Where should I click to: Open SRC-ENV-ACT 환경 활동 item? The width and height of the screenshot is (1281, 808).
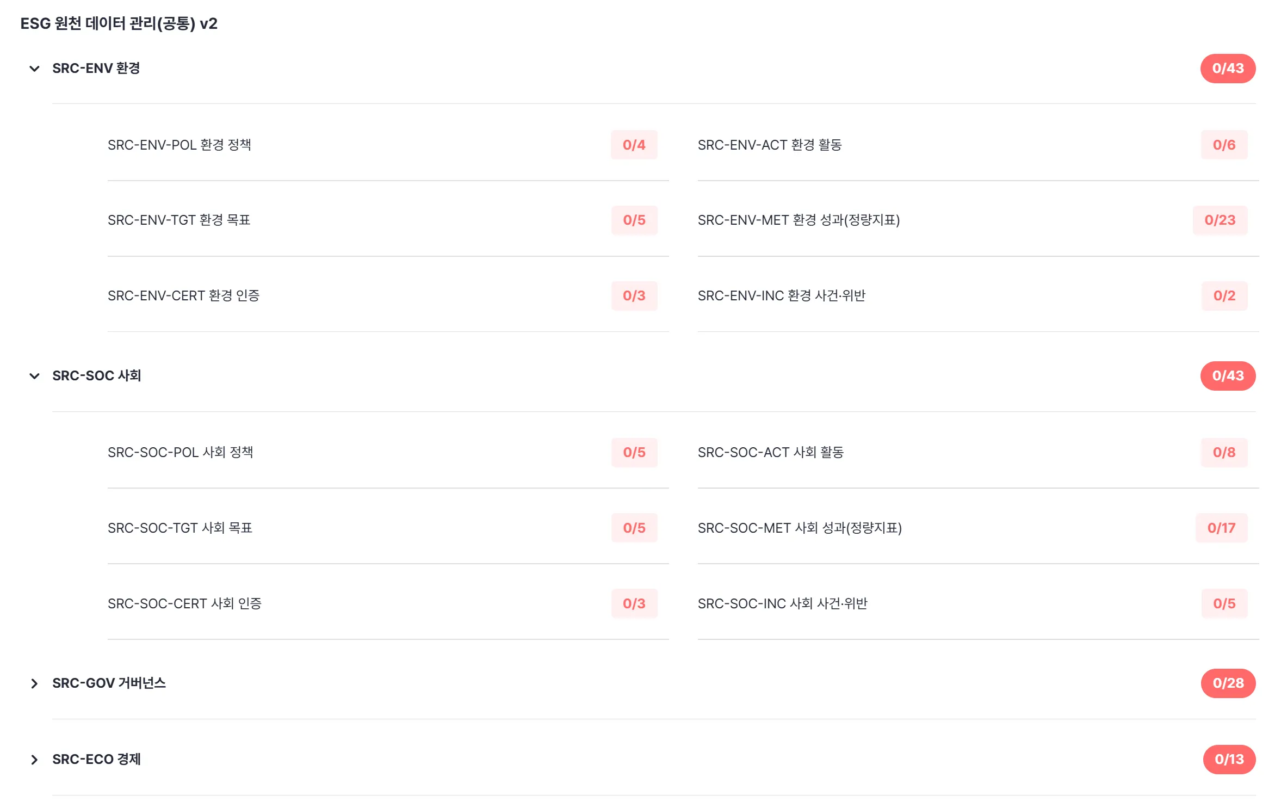[x=769, y=145]
